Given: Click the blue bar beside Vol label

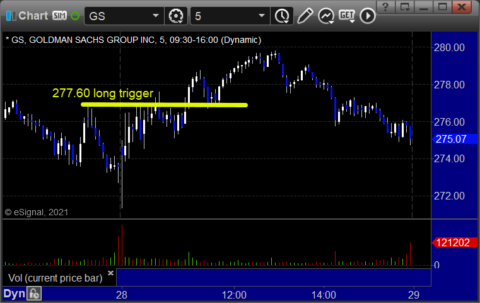Looking at the screenshot, I should pyautogui.click(x=274, y=277).
